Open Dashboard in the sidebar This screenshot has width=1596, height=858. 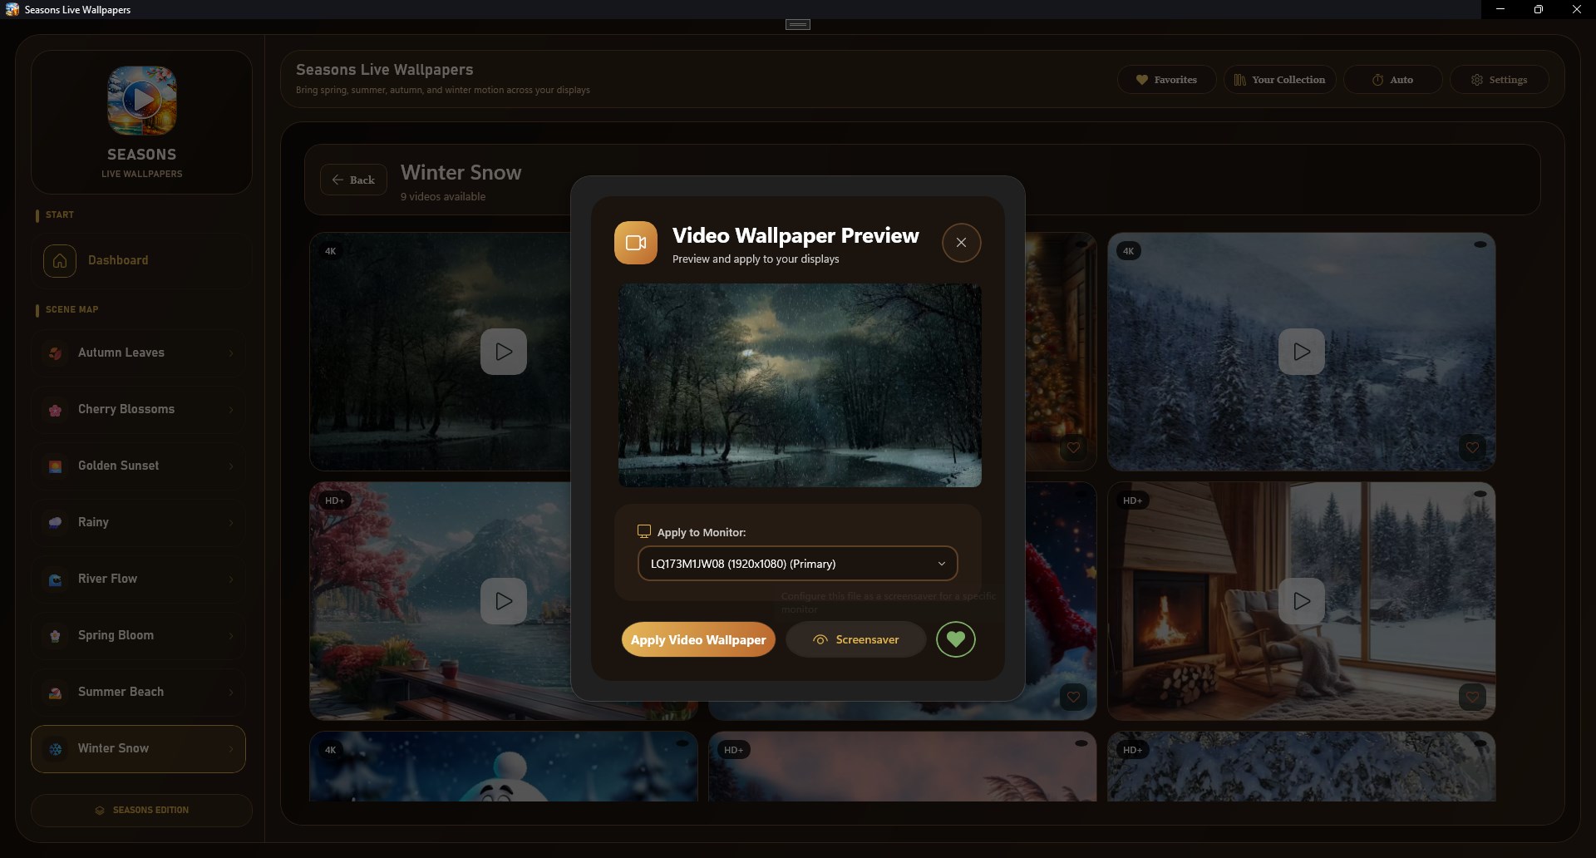[x=141, y=260]
